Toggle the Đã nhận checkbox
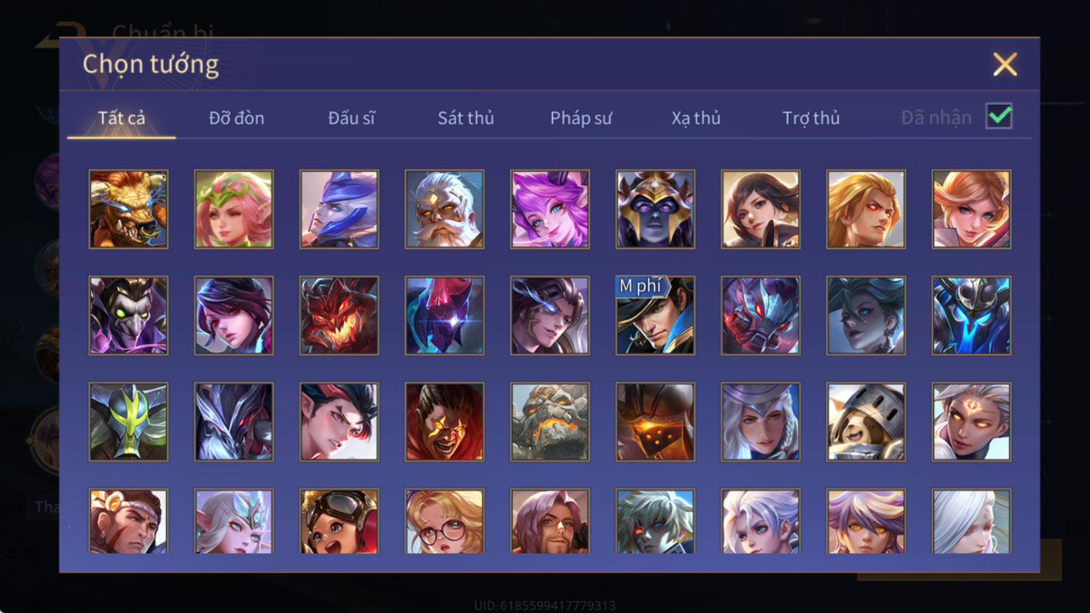 pos(999,116)
